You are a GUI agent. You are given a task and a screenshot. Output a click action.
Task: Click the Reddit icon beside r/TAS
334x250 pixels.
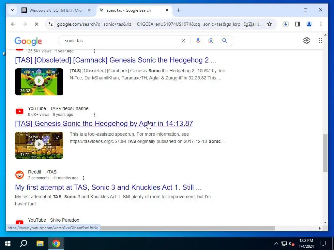[x=20, y=175]
